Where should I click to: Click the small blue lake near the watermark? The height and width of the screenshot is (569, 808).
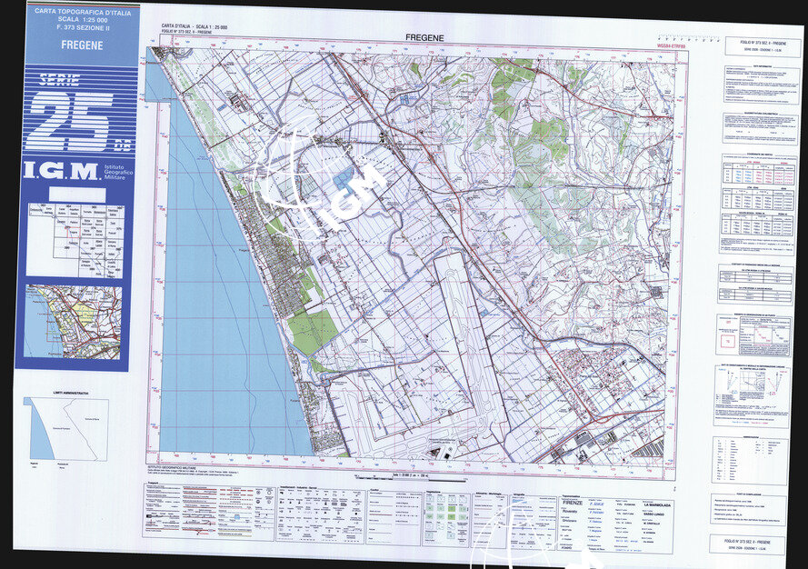point(345,178)
